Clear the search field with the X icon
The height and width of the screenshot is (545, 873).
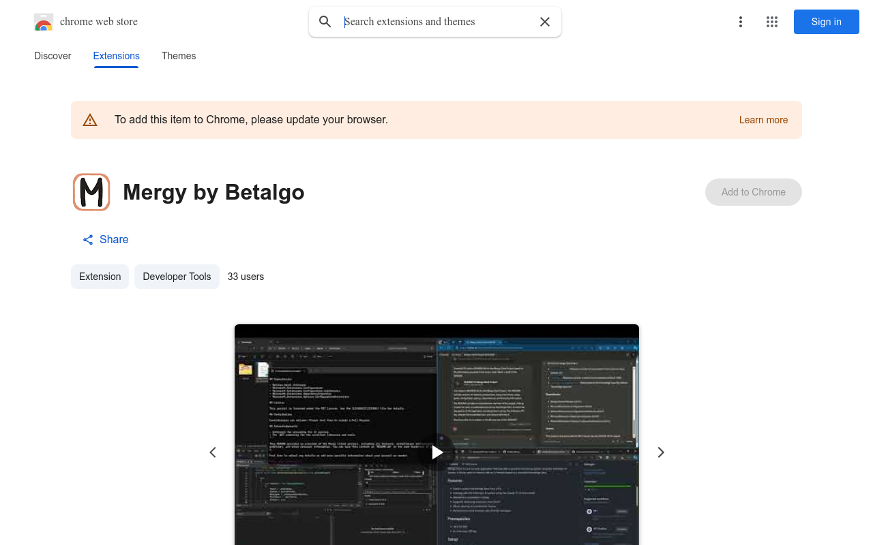pyautogui.click(x=545, y=22)
